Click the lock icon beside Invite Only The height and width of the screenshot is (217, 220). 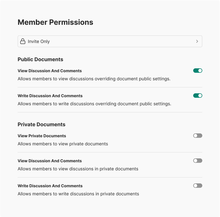click(x=23, y=41)
